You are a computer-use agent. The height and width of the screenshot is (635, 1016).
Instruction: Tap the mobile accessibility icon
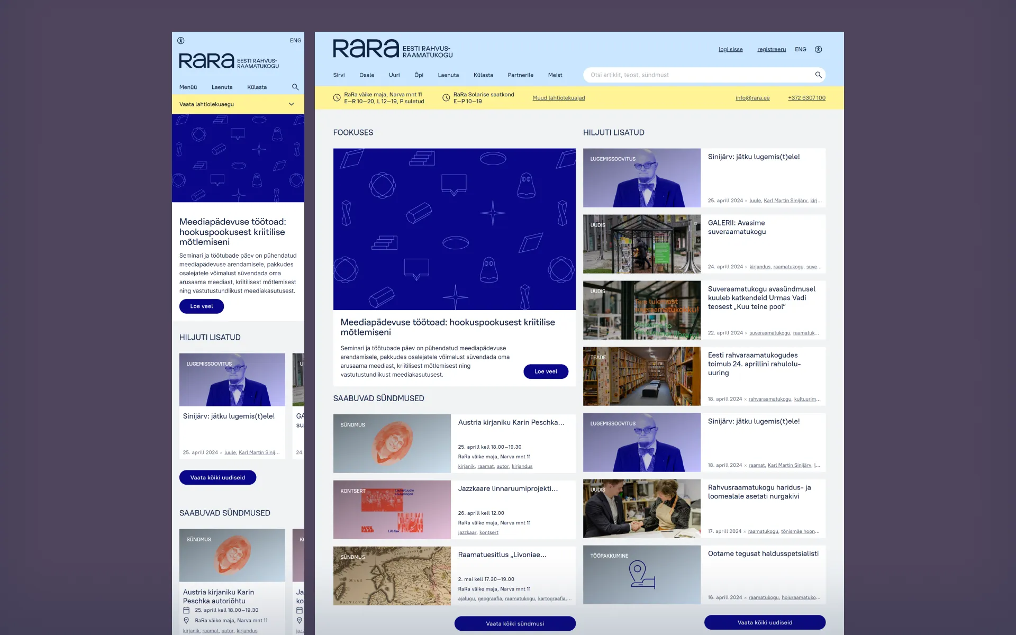(x=181, y=41)
